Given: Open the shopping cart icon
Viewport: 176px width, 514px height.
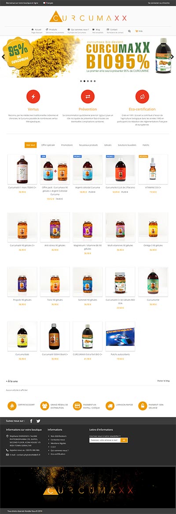Looking at the screenshot, I should click(x=136, y=31).
